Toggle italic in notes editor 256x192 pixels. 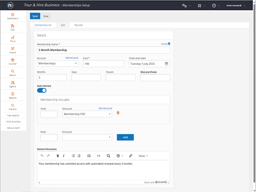[x=63, y=156]
